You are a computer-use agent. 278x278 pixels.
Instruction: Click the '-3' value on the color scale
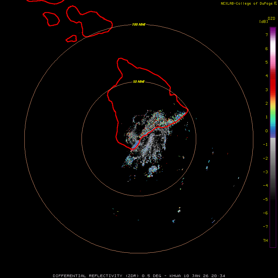(265, 172)
